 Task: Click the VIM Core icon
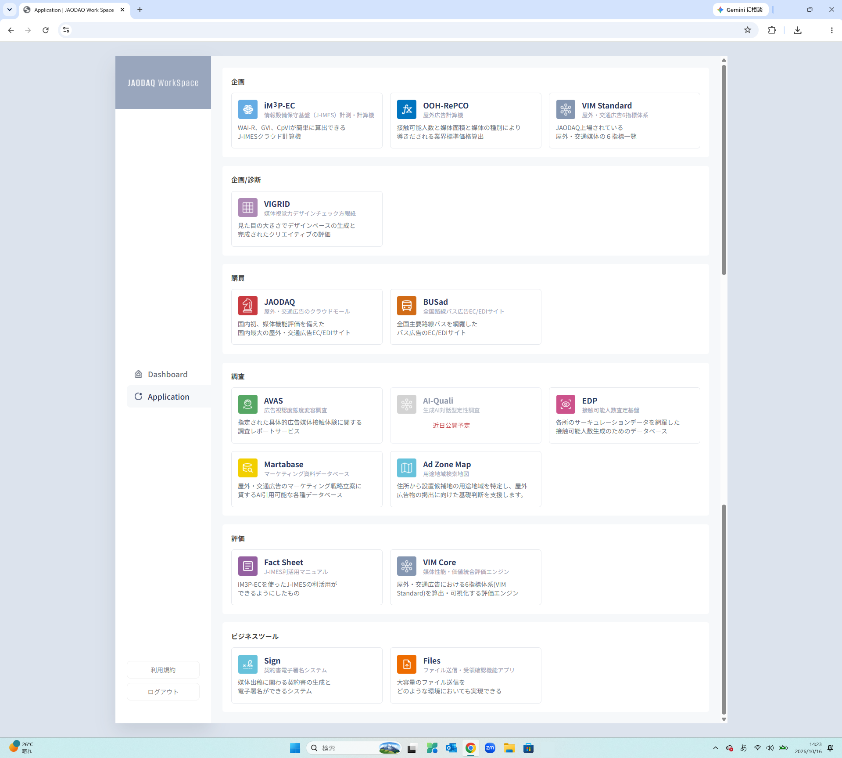click(x=406, y=566)
